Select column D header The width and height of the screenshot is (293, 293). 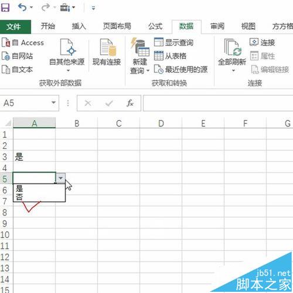tap(161, 123)
